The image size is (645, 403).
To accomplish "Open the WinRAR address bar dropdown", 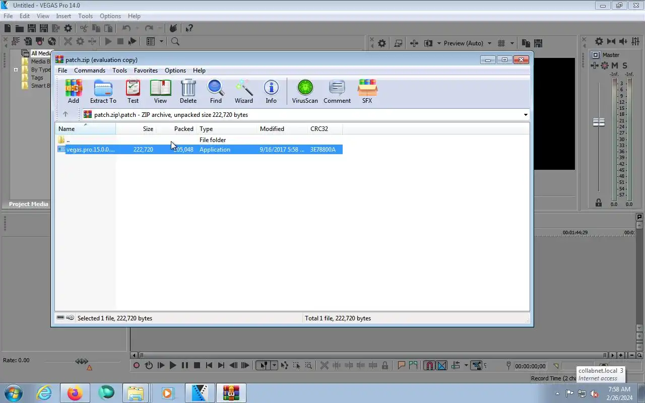I will pyautogui.click(x=525, y=115).
